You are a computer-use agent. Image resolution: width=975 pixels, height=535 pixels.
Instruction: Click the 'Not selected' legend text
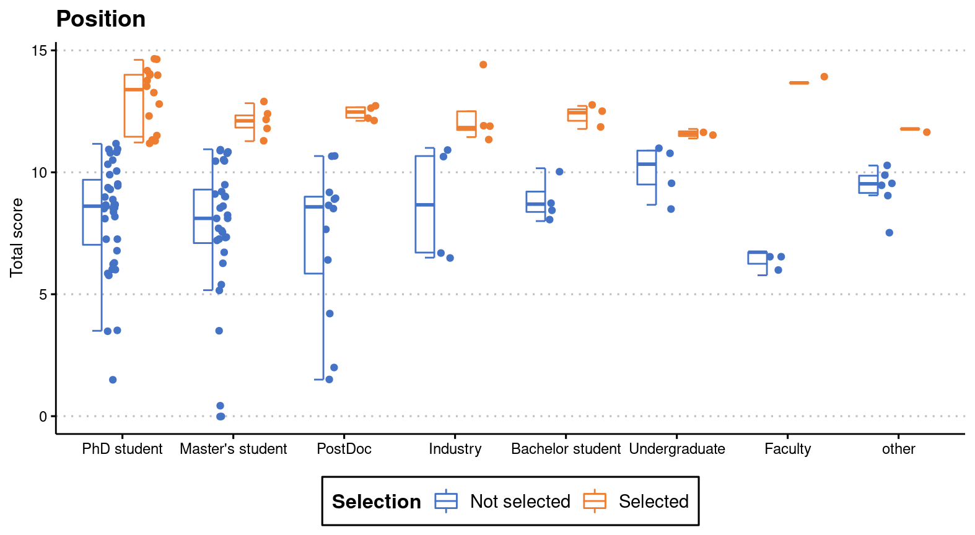520,501
